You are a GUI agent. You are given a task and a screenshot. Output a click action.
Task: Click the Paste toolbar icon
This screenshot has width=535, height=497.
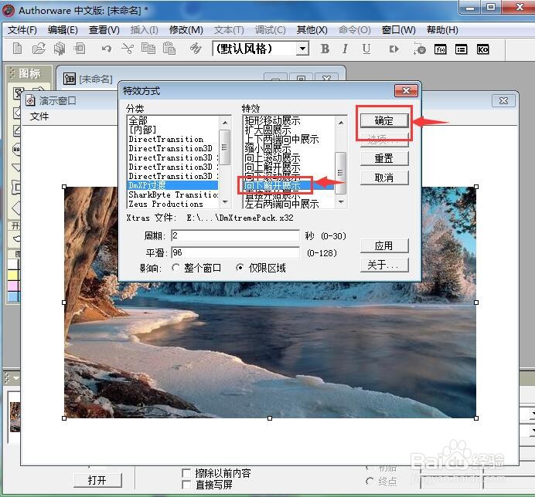(x=169, y=49)
